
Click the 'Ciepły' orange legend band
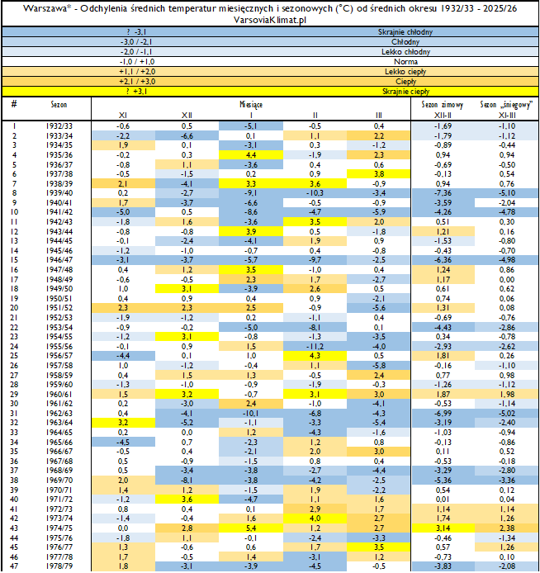[x=270, y=81]
